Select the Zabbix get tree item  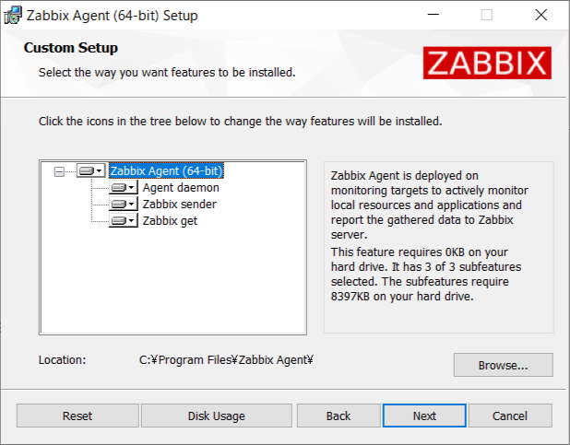[170, 221]
